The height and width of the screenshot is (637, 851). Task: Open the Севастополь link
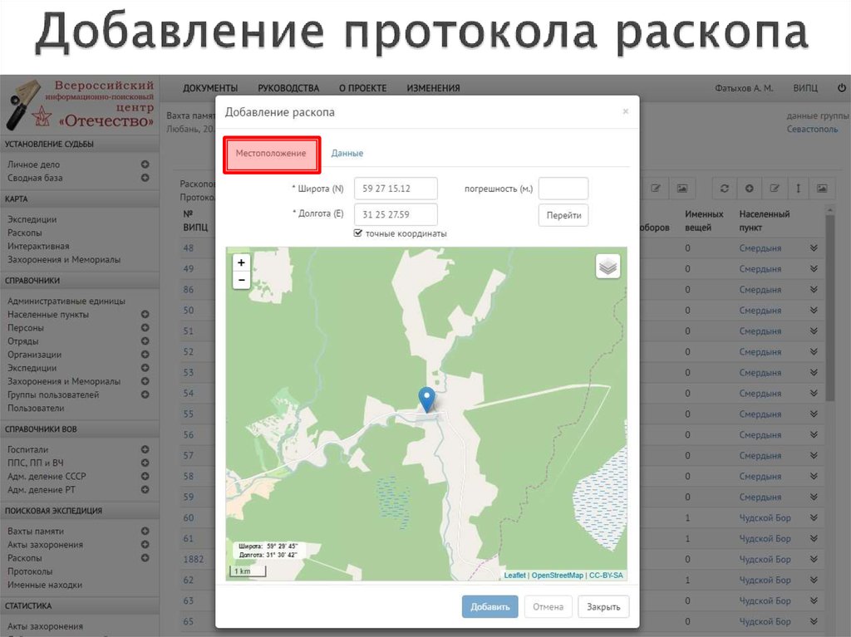click(x=812, y=130)
